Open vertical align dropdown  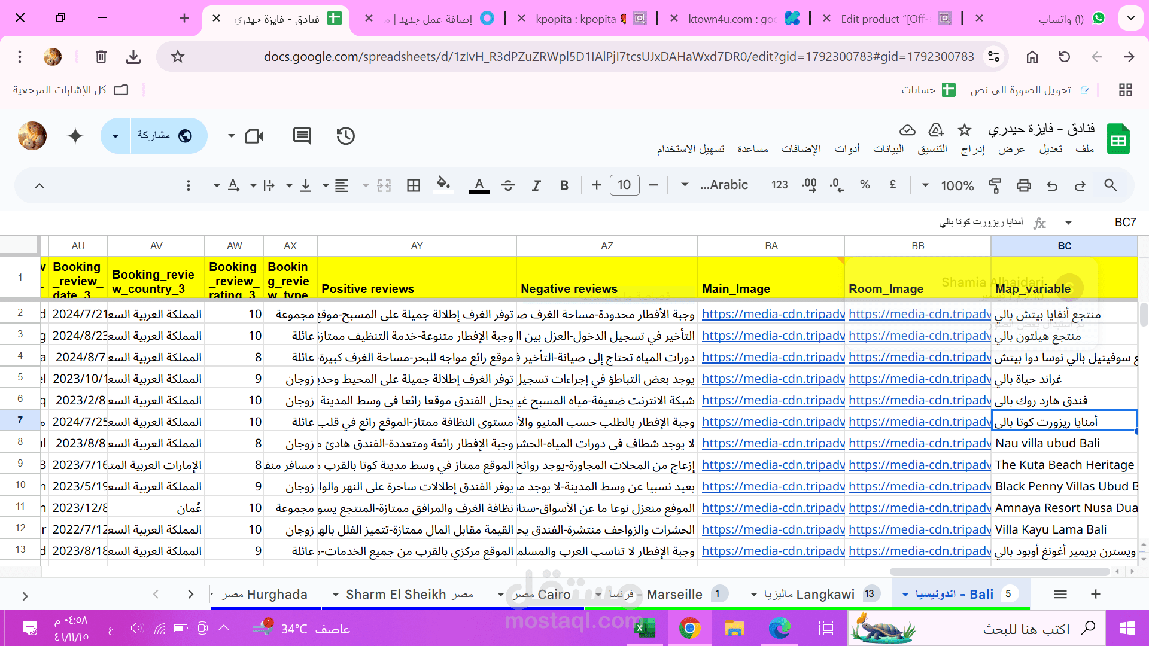(298, 185)
